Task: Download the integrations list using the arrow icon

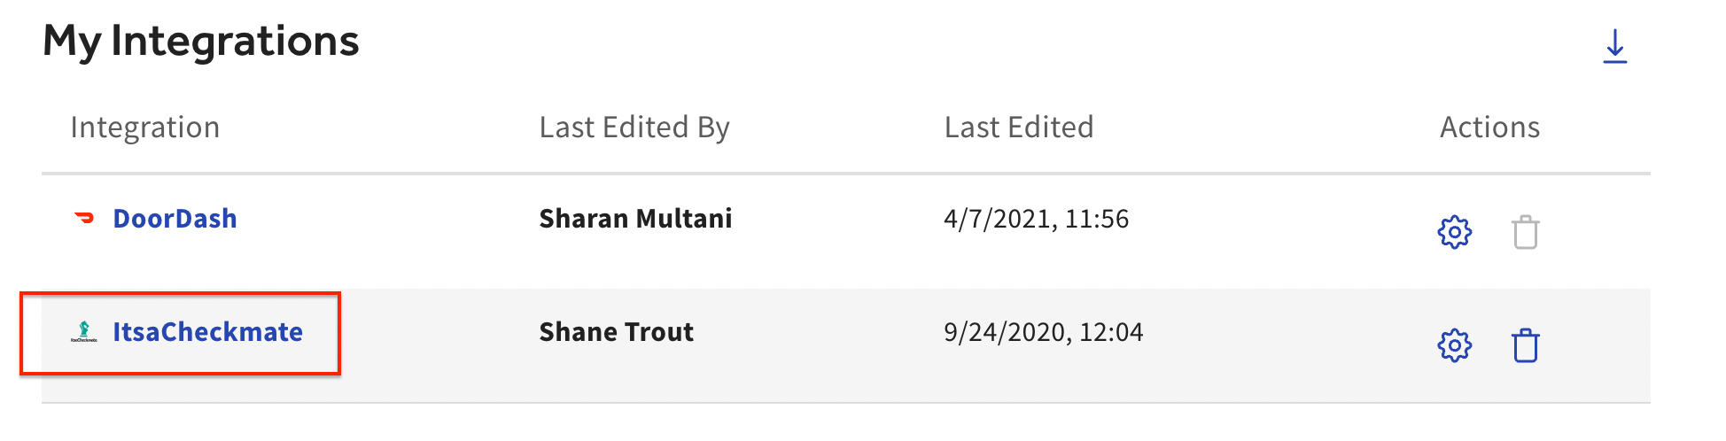Action: [x=1614, y=47]
